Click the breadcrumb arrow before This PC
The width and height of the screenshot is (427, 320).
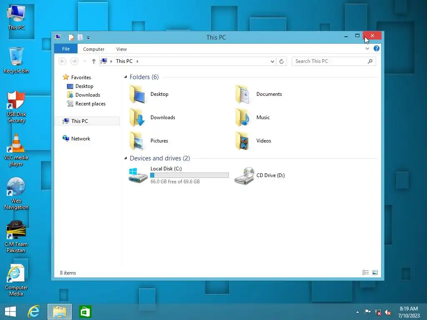(x=111, y=61)
